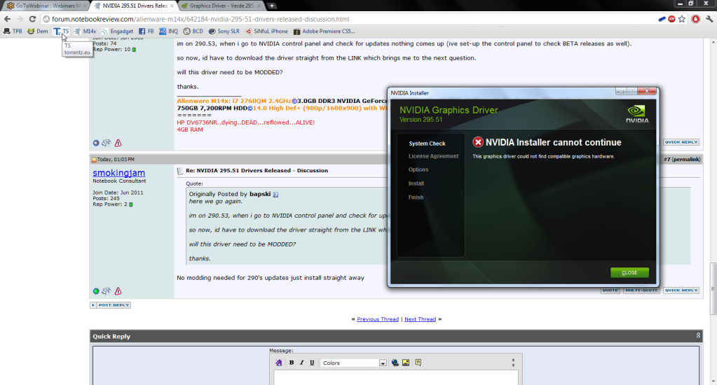
Task: Click CLOSE in the NVIDIA Installer
Action: (629, 273)
